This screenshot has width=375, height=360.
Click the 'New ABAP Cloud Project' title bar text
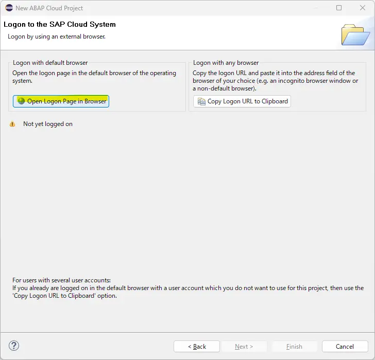point(49,8)
